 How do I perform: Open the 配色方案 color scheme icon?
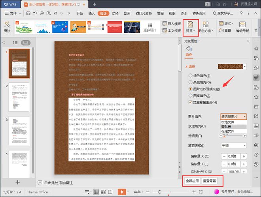[205, 24]
